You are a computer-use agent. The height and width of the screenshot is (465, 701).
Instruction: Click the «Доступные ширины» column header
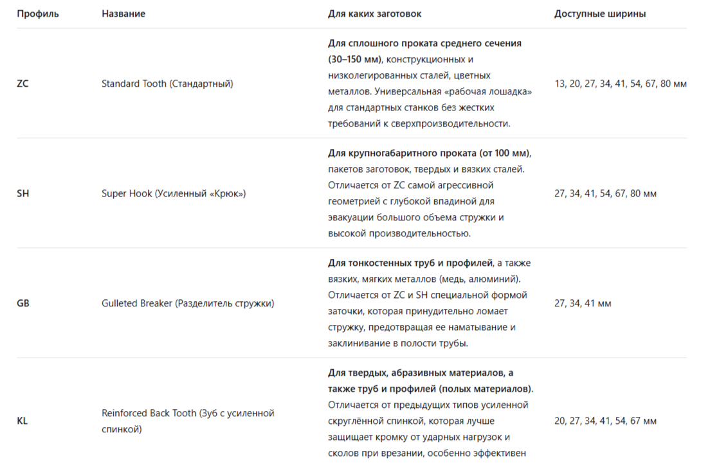[x=600, y=14]
